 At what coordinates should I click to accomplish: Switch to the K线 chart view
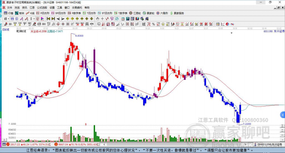click(x=30, y=13)
